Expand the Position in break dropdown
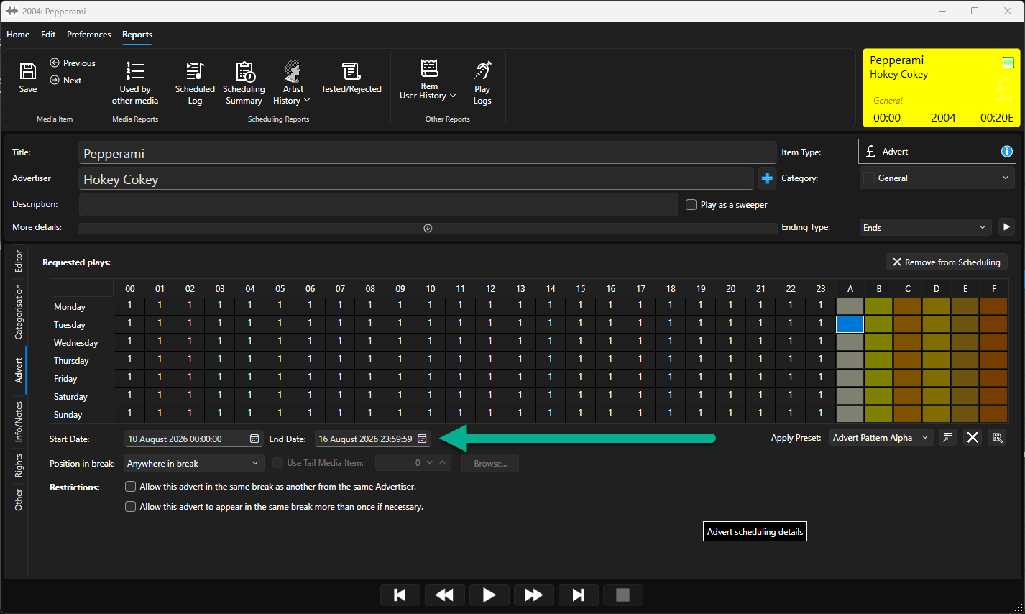 coord(193,463)
